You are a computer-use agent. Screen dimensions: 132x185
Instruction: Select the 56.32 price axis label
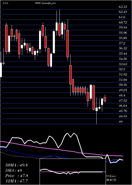123,48
